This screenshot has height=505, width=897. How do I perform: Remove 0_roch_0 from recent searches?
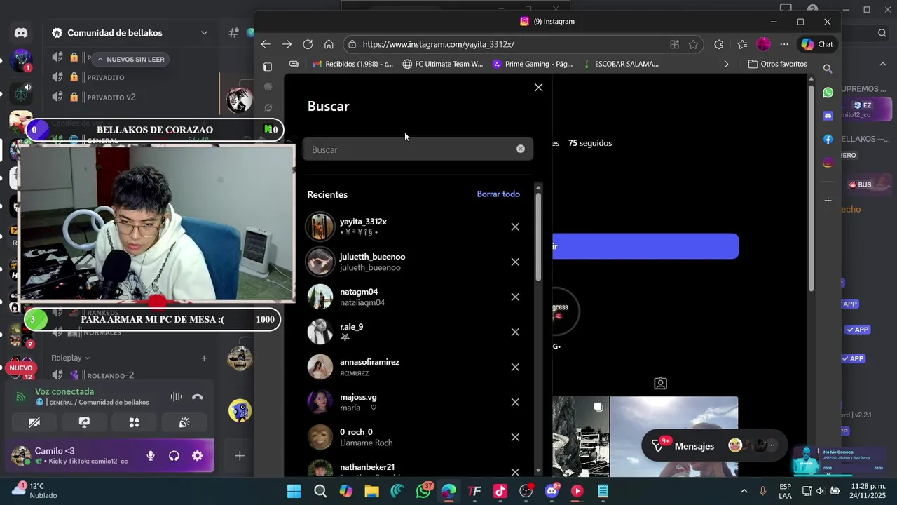tap(515, 437)
